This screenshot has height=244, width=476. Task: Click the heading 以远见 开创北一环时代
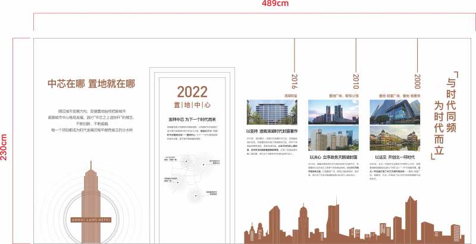(395, 157)
